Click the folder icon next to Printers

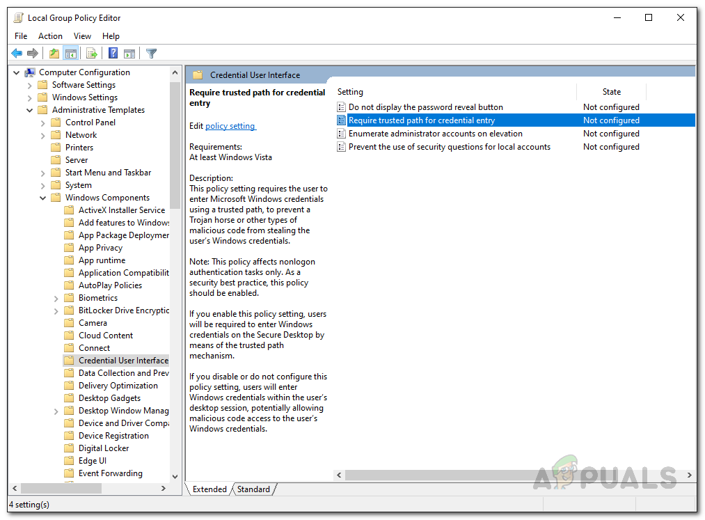(x=56, y=148)
